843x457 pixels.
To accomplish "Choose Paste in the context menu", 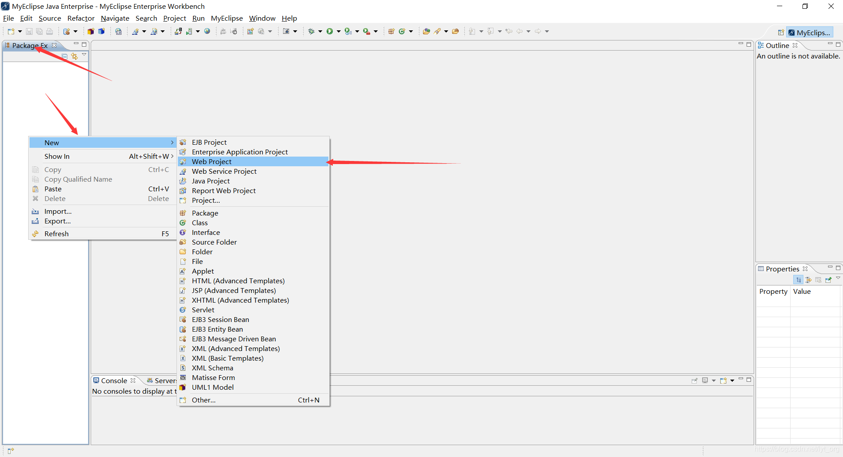I will tap(103, 189).
